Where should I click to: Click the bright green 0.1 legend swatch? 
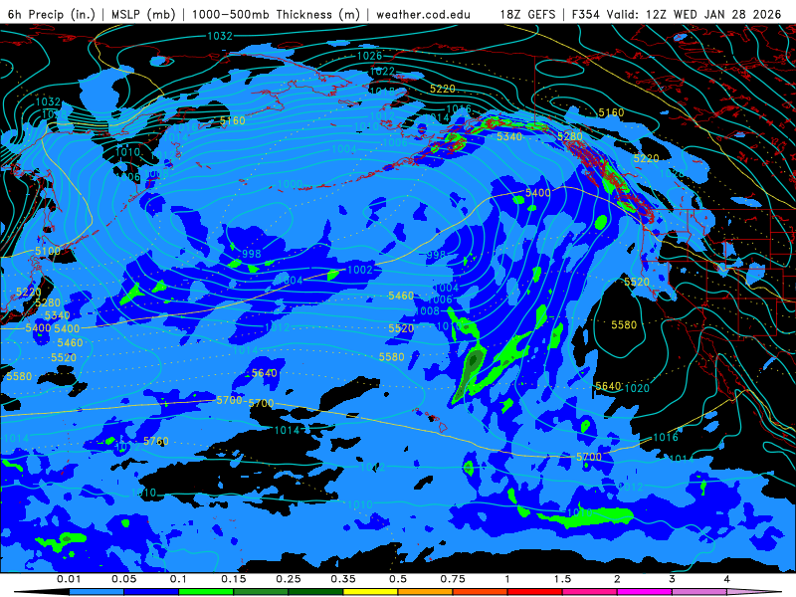(206, 592)
